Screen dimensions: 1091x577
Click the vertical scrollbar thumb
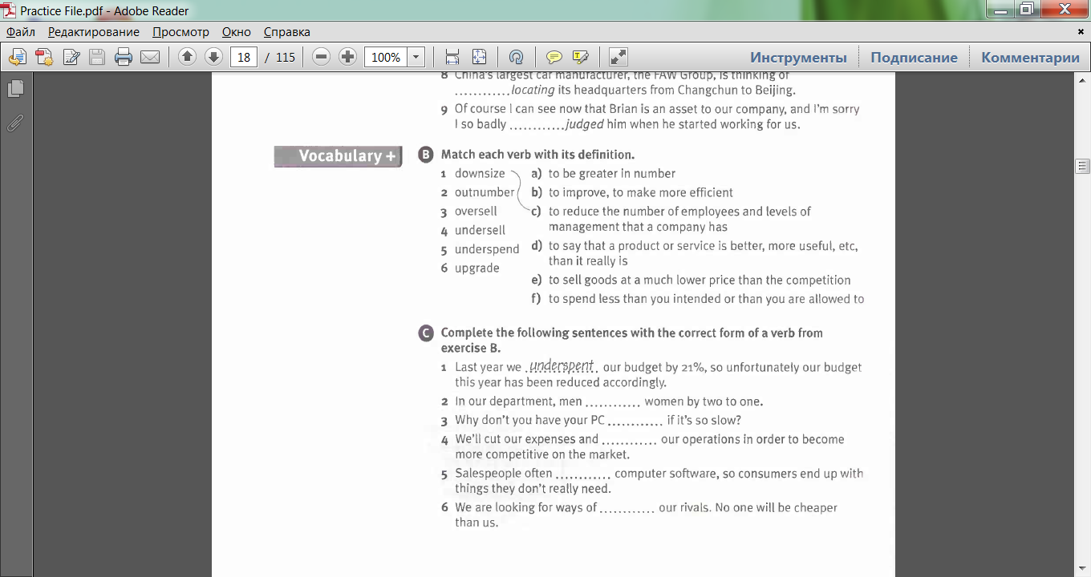coord(1082,166)
